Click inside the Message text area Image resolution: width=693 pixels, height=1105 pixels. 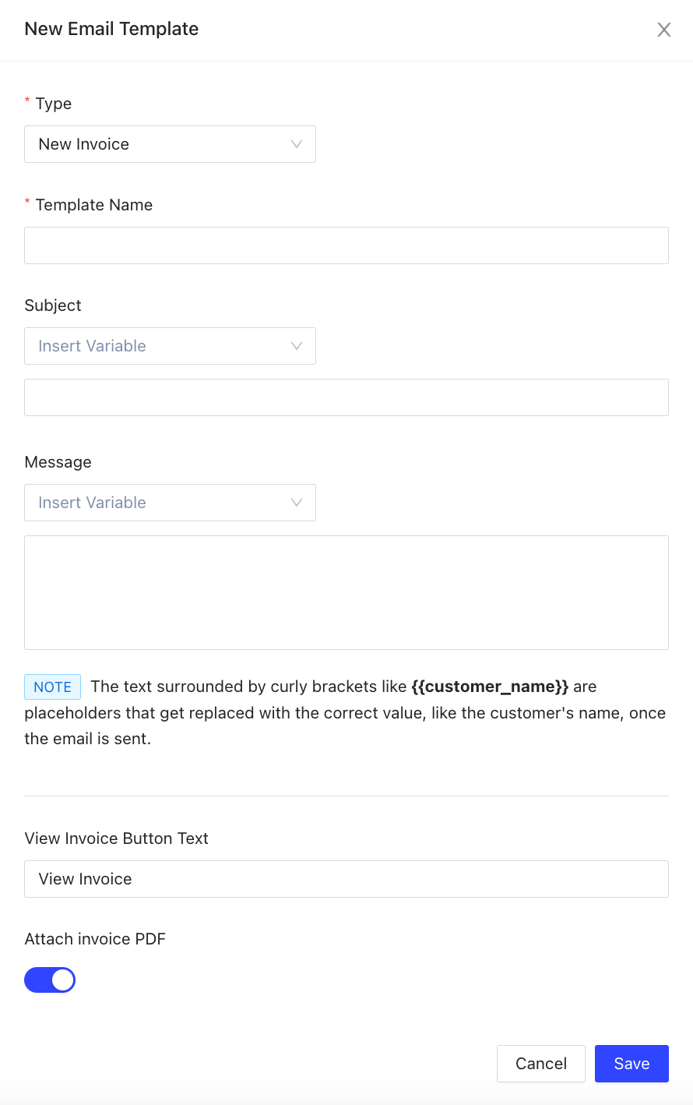coord(346,592)
